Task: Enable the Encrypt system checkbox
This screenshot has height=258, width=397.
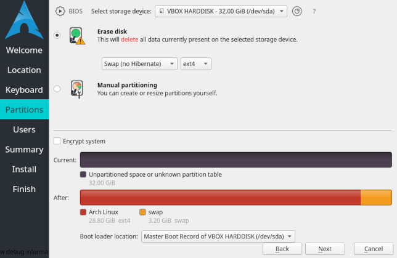Action: (x=57, y=141)
